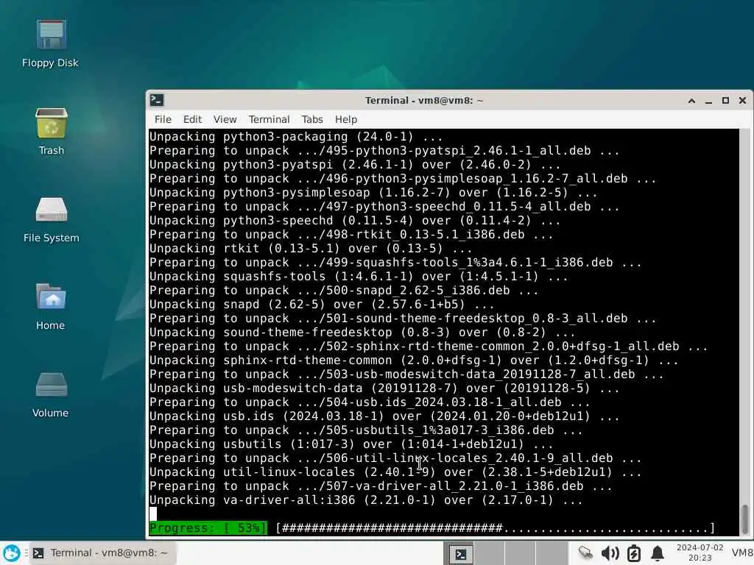Click the 'Unpacking sound-theme-freedesktop' line
The image size is (754, 565).
[x=362, y=332]
